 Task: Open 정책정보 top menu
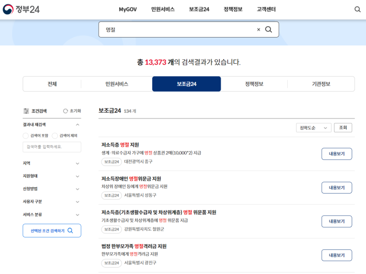click(x=233, y=9)
